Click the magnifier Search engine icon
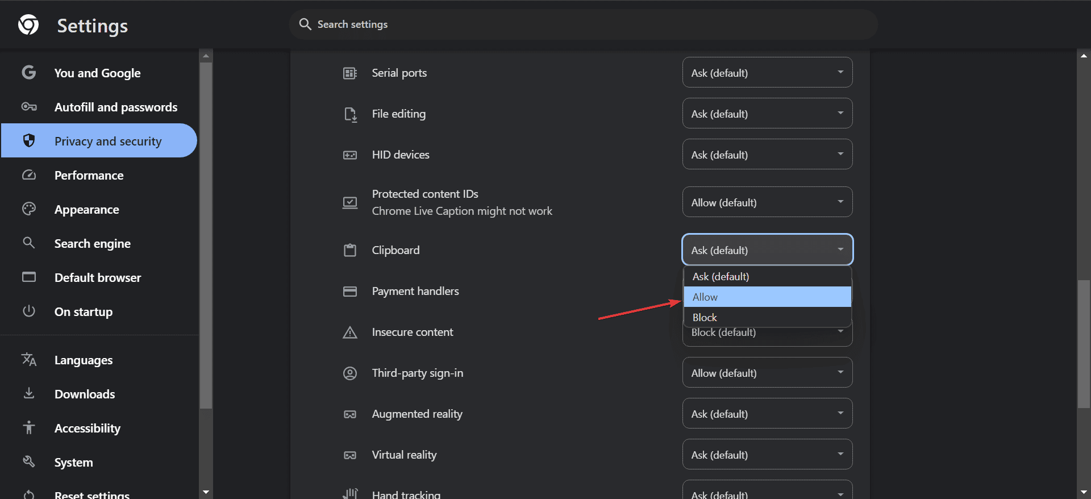The height and width of the screenshot is (499, 1091). tap(29, 243)
